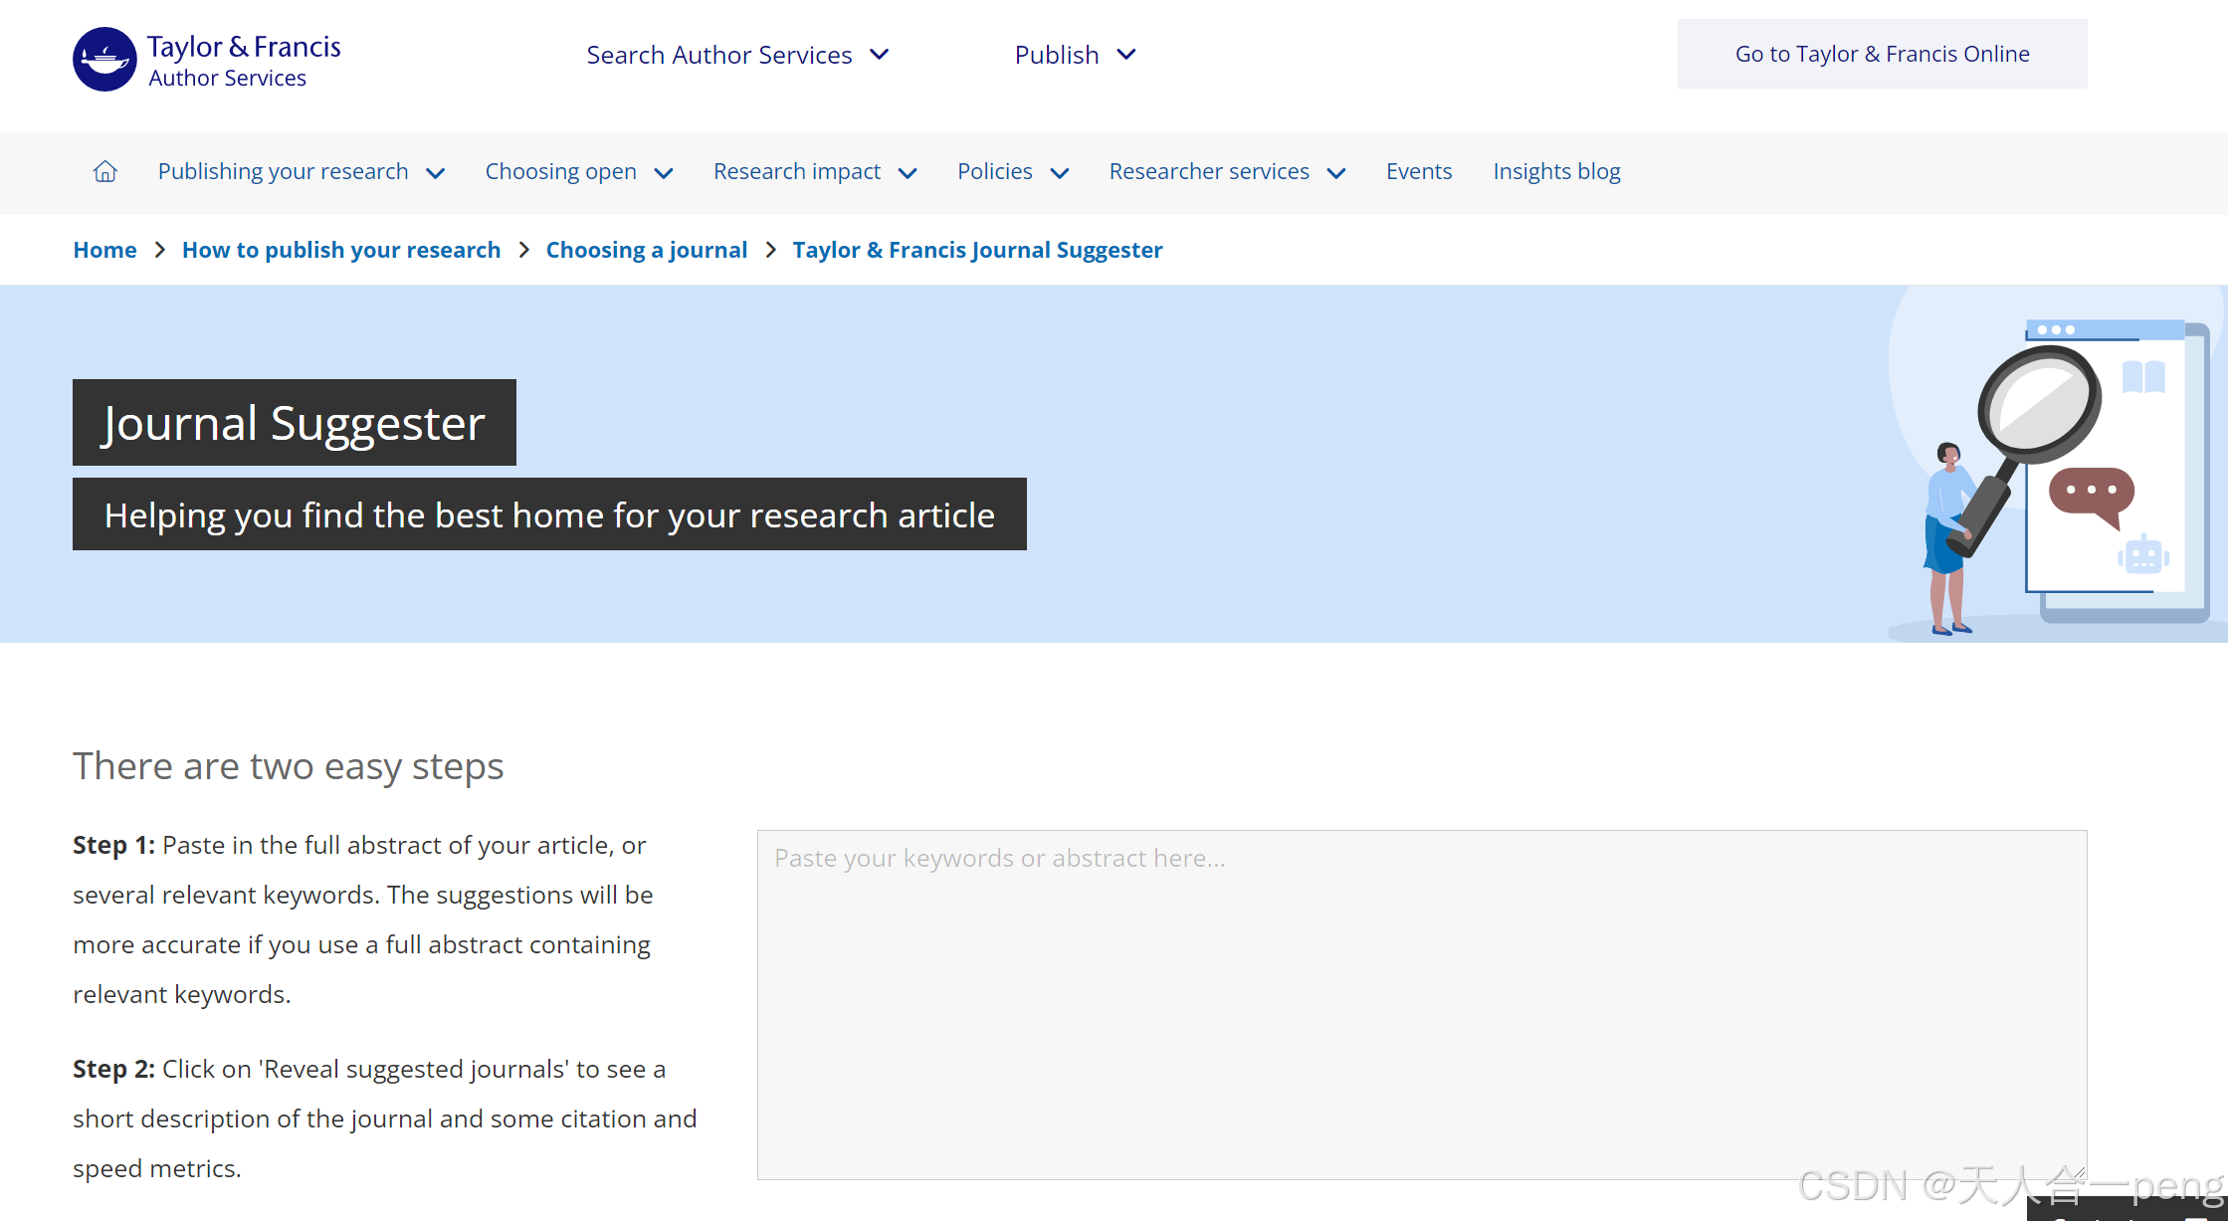Open the Policies dropdown

point(995,172)
